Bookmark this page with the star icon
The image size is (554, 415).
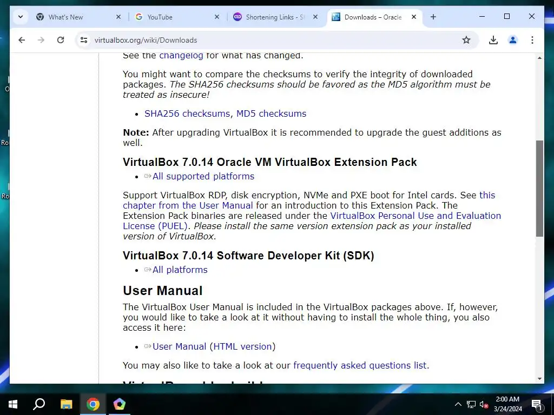pyautogui.click(x=466, y=40)
